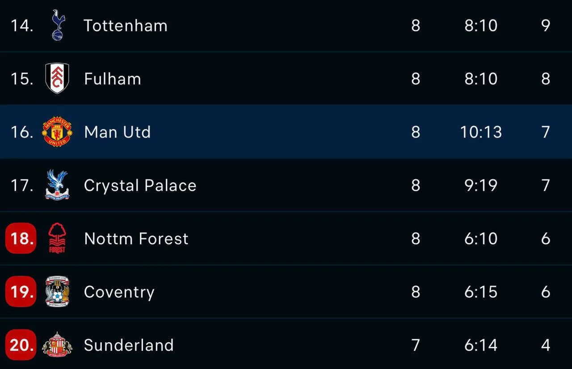Click the Crystal Palace eagle crest

[x=57, y=185]
